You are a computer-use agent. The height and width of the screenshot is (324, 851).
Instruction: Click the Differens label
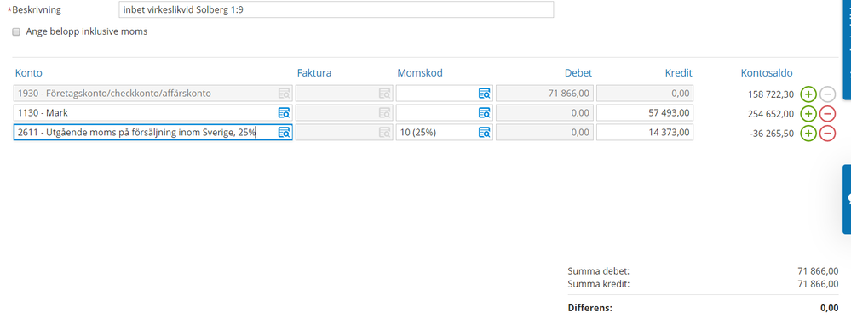pos(590,309)
